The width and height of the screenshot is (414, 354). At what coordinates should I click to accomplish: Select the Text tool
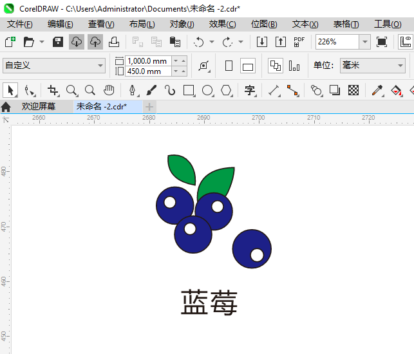[x=250, y=91]
